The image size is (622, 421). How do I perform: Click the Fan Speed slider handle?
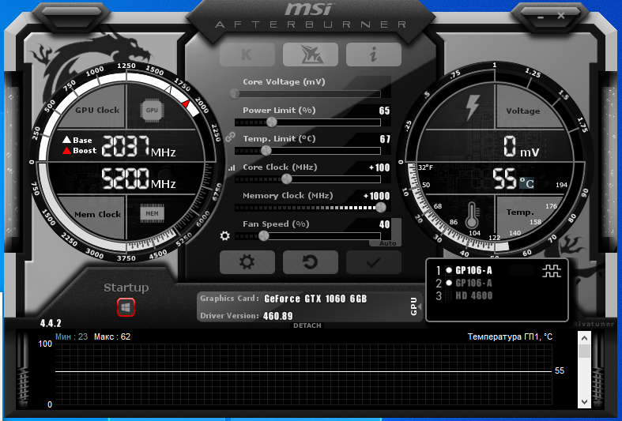(x=264, y=236)
